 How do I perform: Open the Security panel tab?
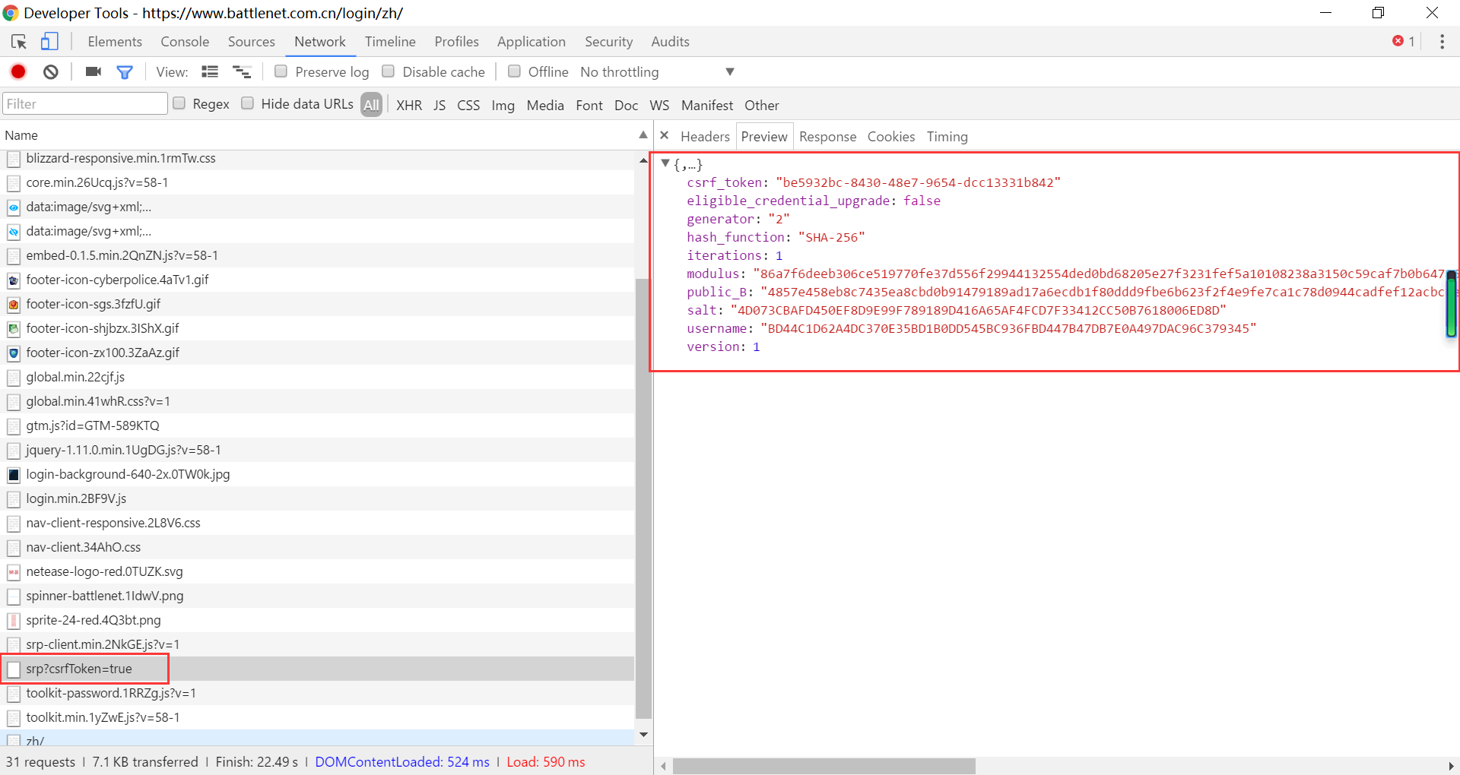click(x=608, y=42)
